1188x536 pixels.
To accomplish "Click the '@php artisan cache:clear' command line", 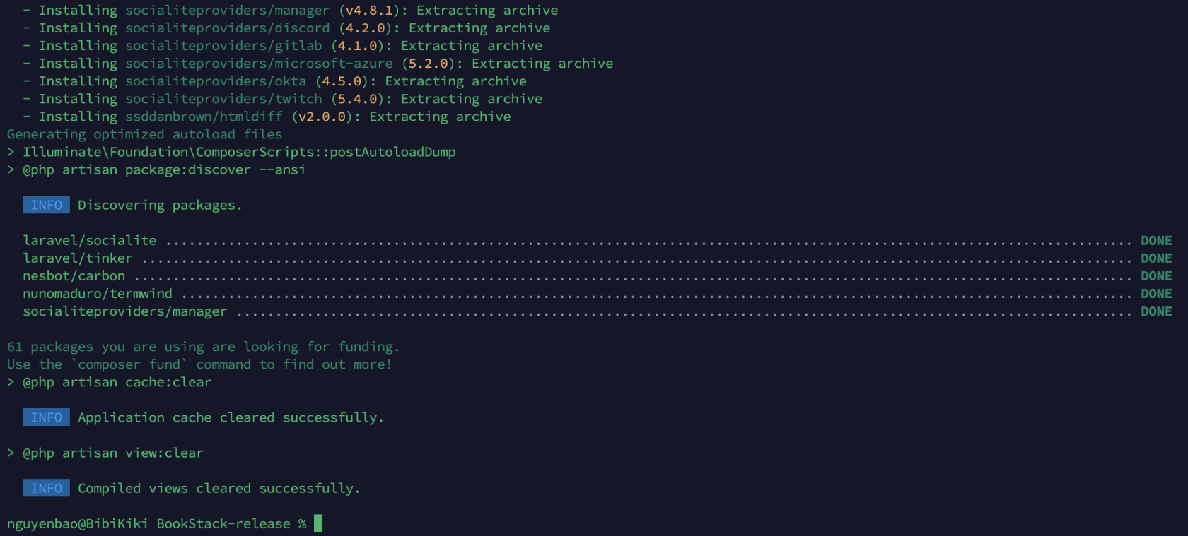I will point(117,382).
